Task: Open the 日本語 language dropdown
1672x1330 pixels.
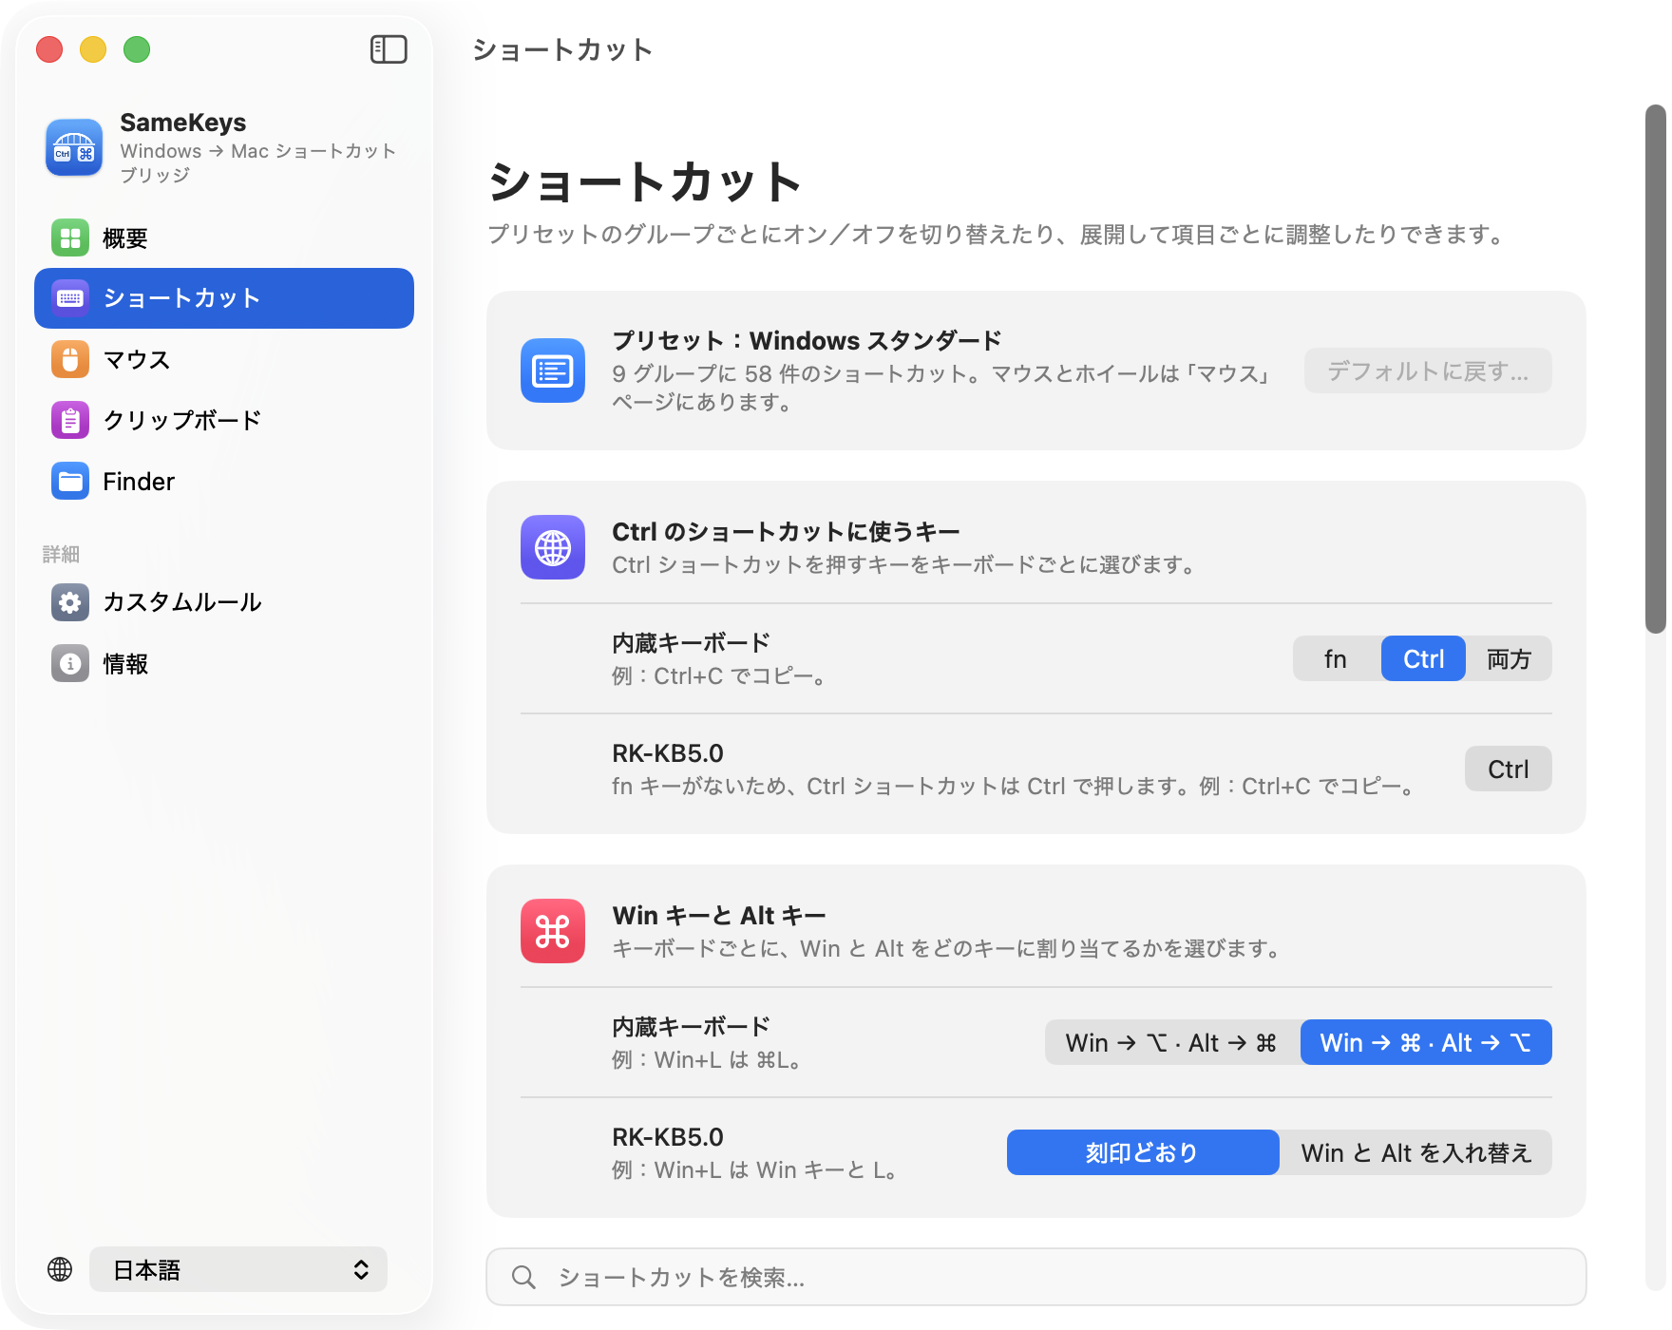Action: click(x=238, y=1269)
